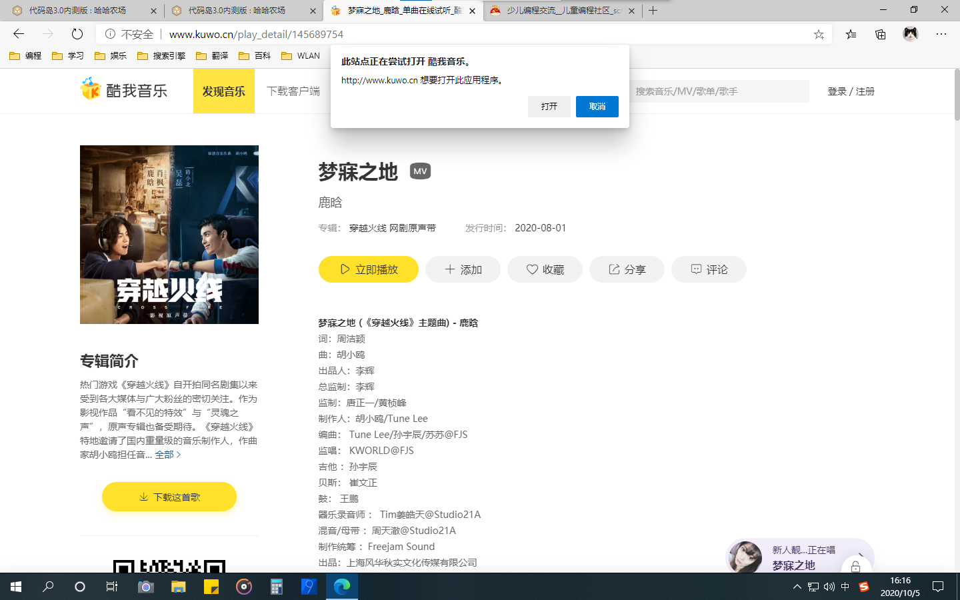
Task: Click the MV badge beside the song title
Action: point(420,171)
